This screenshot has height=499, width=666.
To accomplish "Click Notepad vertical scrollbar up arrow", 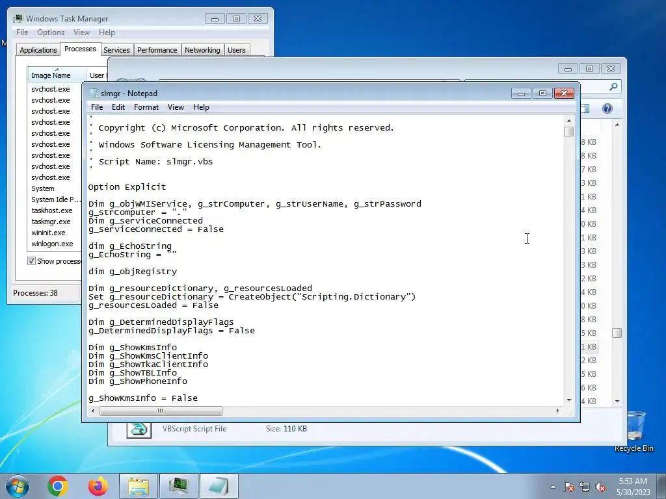I will point(569,121).
